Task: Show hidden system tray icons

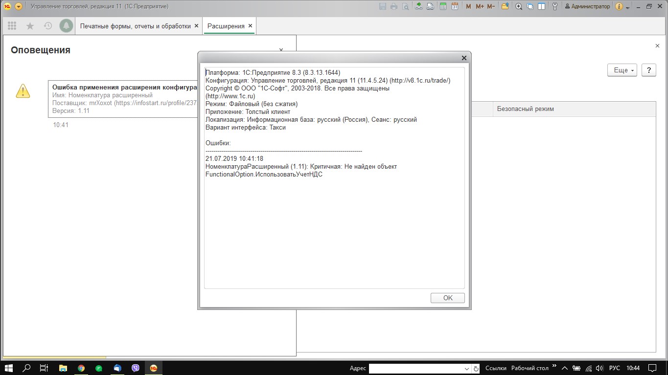Action: tap(565, 368)
